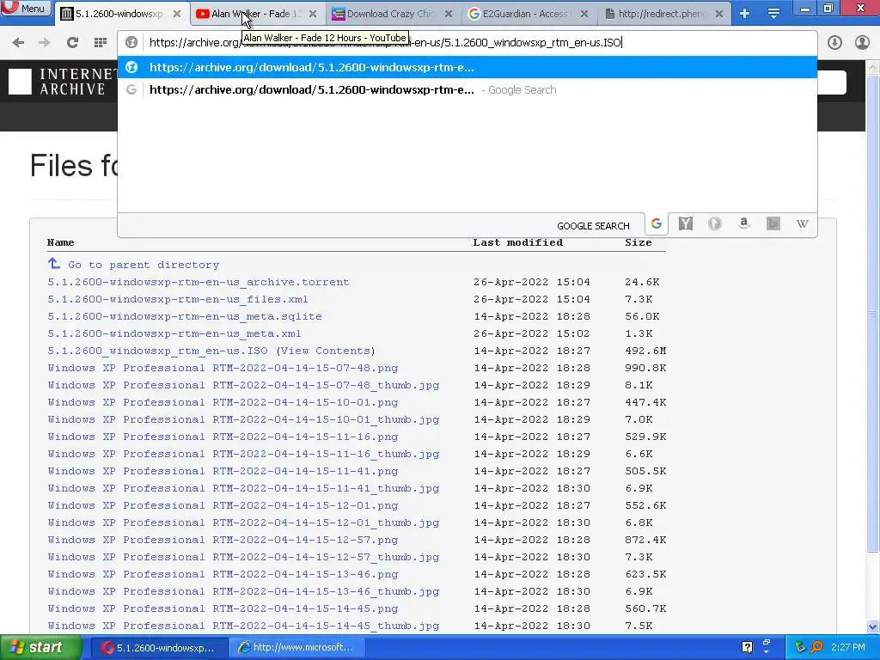Screen dimensions: 880x660
Task: Open the Windows Start button
Action: pos(41,648)
